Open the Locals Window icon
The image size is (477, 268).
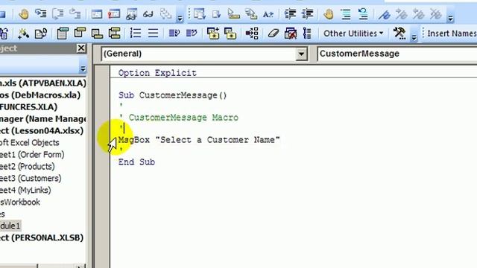tap(97, 14)
